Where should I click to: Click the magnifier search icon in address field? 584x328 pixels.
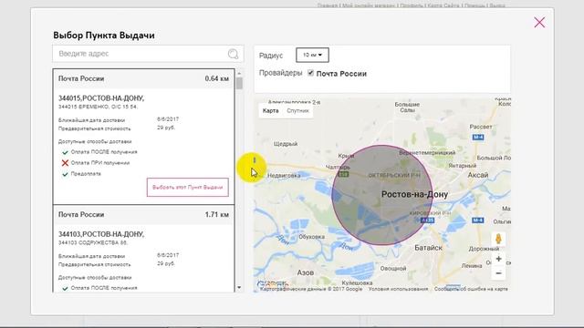tap(234, 54)
